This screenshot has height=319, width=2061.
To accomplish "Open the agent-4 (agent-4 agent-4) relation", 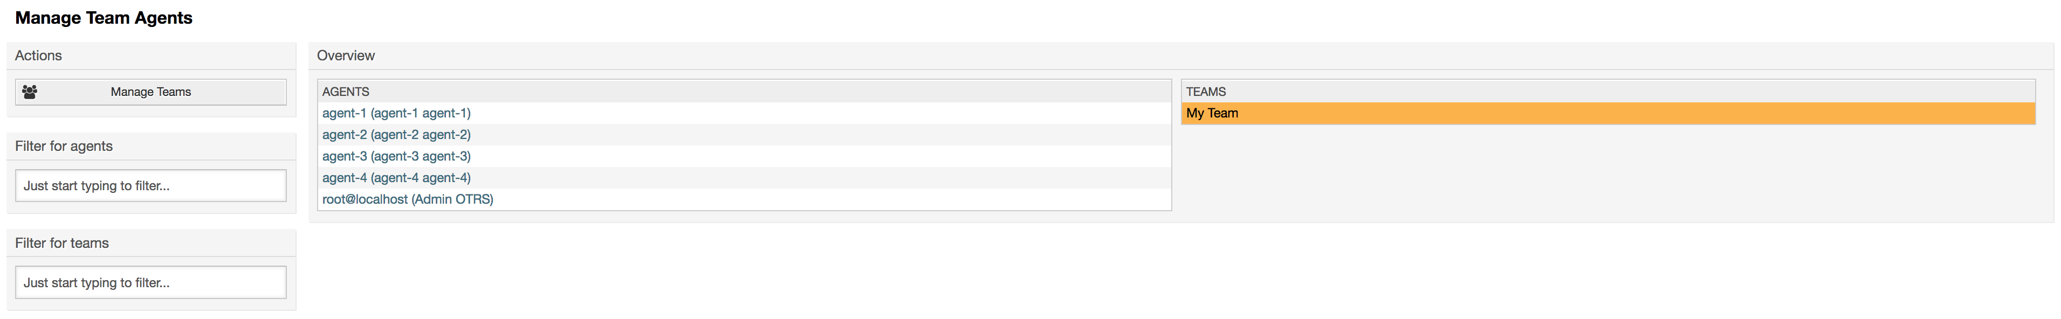I will click(x=396, y=178).
